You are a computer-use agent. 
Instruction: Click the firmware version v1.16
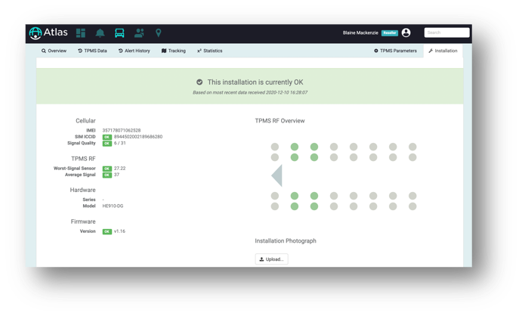[x=119, y=231]
